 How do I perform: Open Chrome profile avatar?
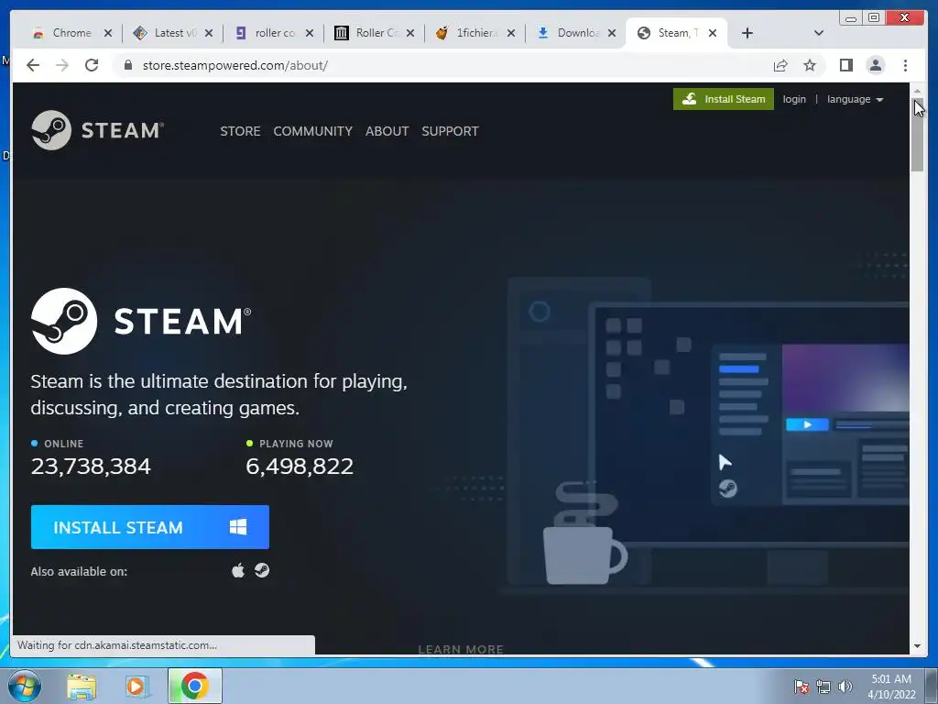click(x=875, y=65)
